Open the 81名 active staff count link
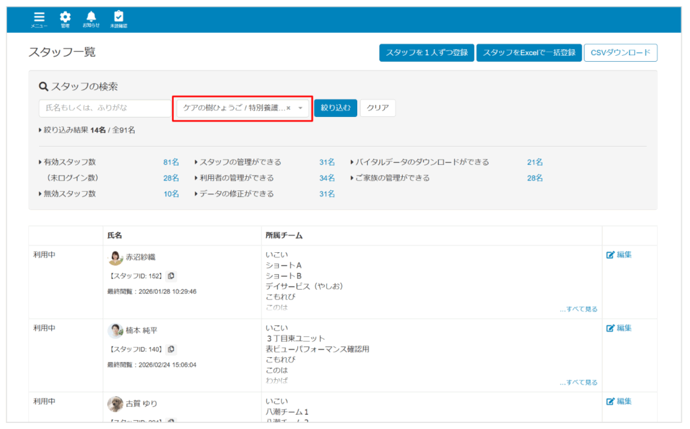 tap(171, 162)
